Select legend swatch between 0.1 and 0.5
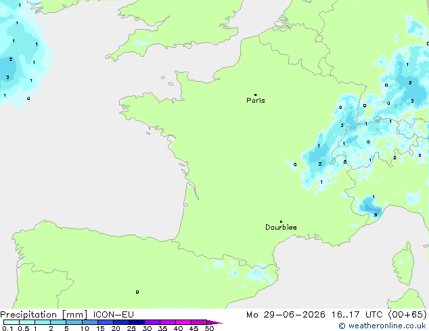Viewport: 429px width, 331px height. tap(12, 322)
